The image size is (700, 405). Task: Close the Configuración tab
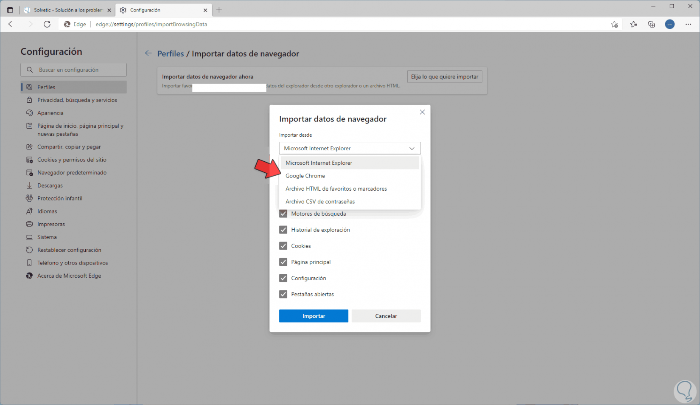point(205,10)
